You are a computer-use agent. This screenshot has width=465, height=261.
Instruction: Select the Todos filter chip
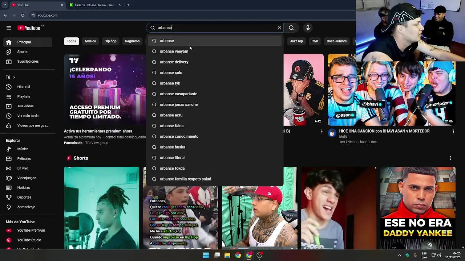coord(72,41)
